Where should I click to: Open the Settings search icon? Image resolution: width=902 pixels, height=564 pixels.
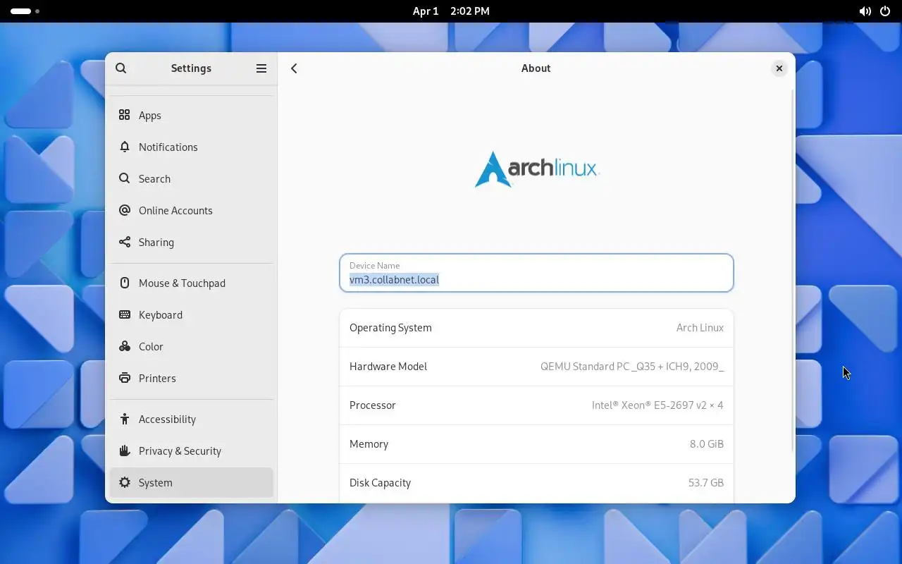tap(121, 68)
